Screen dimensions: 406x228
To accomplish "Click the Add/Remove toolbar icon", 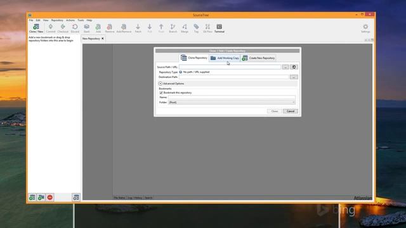I will click(124, 28).
